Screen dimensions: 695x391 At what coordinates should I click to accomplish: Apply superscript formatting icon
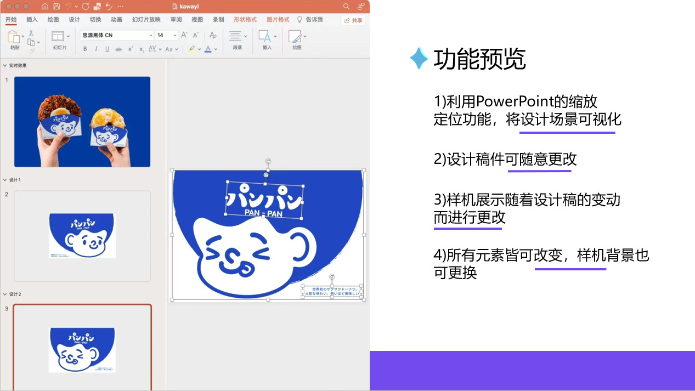[129, 48]
